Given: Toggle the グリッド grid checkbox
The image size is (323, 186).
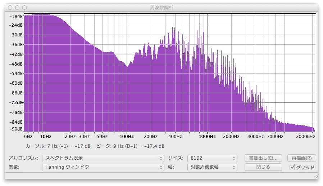Looking at the screenshot, I should coord(292,167).
